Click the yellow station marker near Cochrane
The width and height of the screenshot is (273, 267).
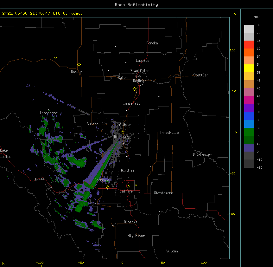pos(108,187)
